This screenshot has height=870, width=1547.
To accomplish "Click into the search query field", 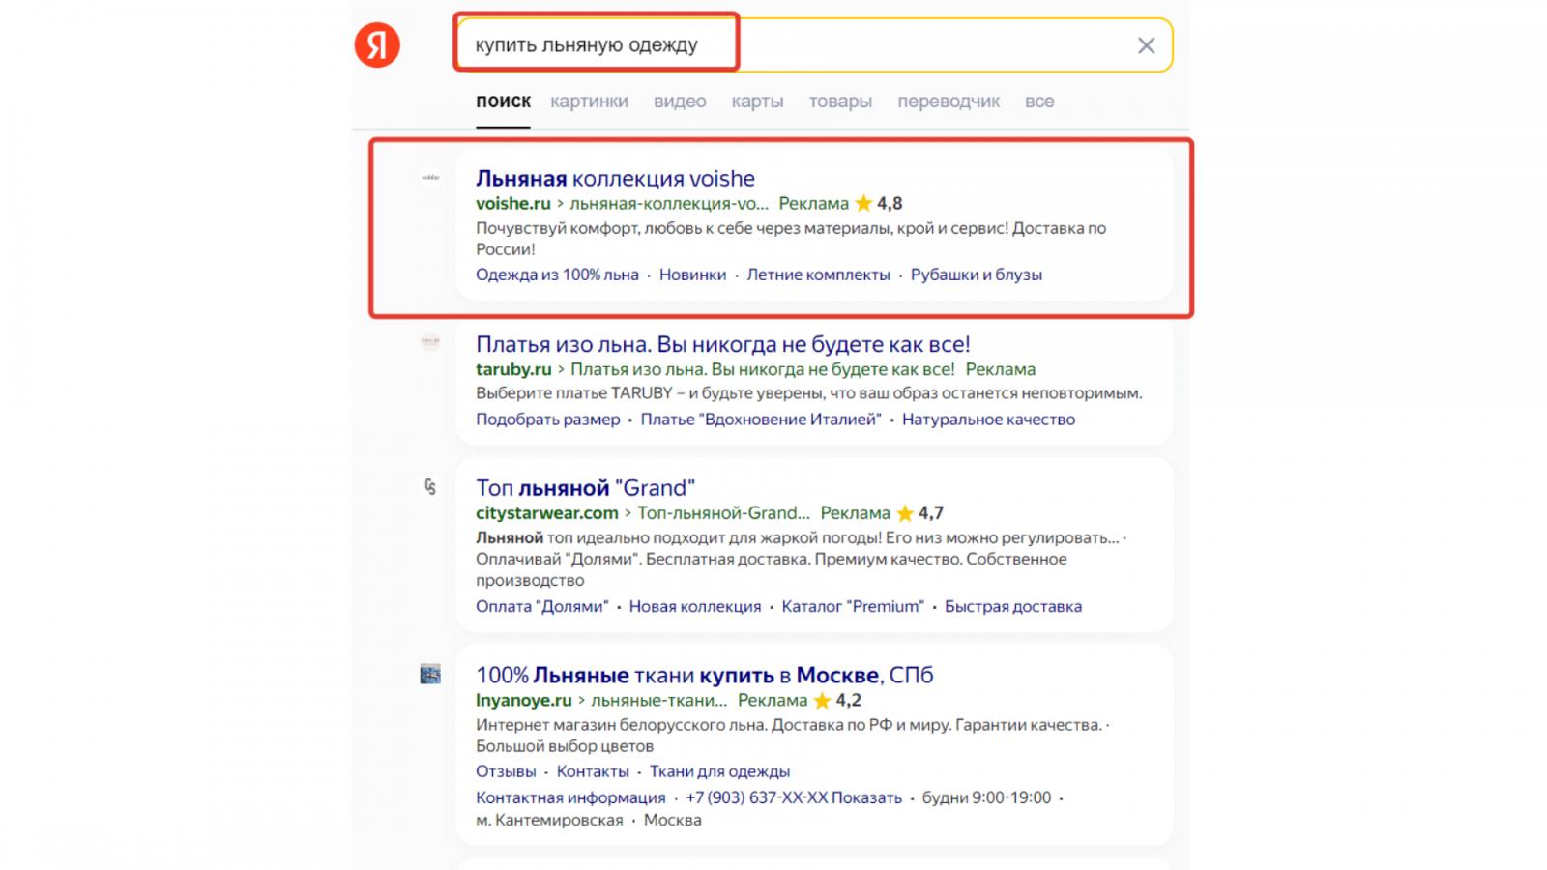I will tap(870, 45).
